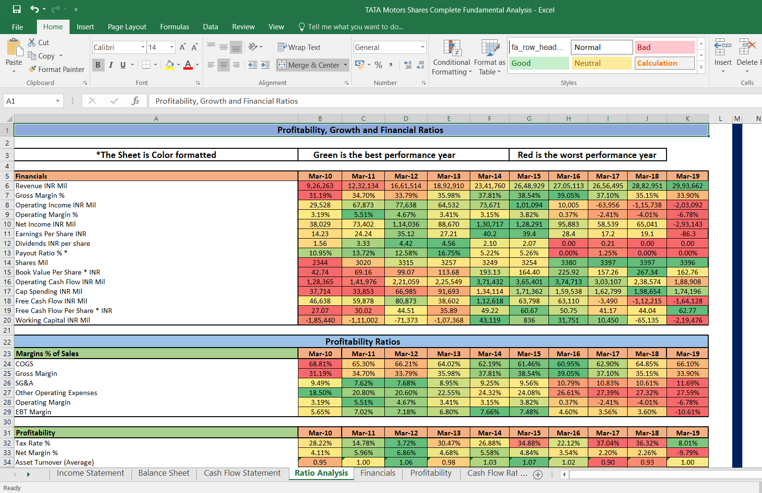Apply the red font color
The image size is (762, 493).
pyautogui.click(x=188, y=65)
